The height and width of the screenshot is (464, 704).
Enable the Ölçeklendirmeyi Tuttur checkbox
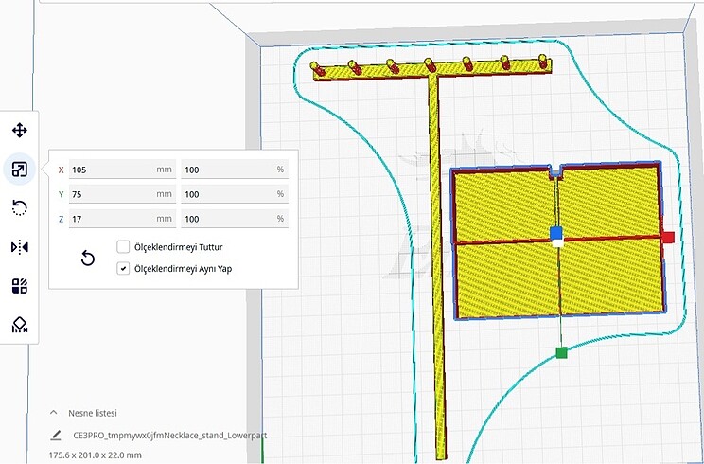[123, 247]
